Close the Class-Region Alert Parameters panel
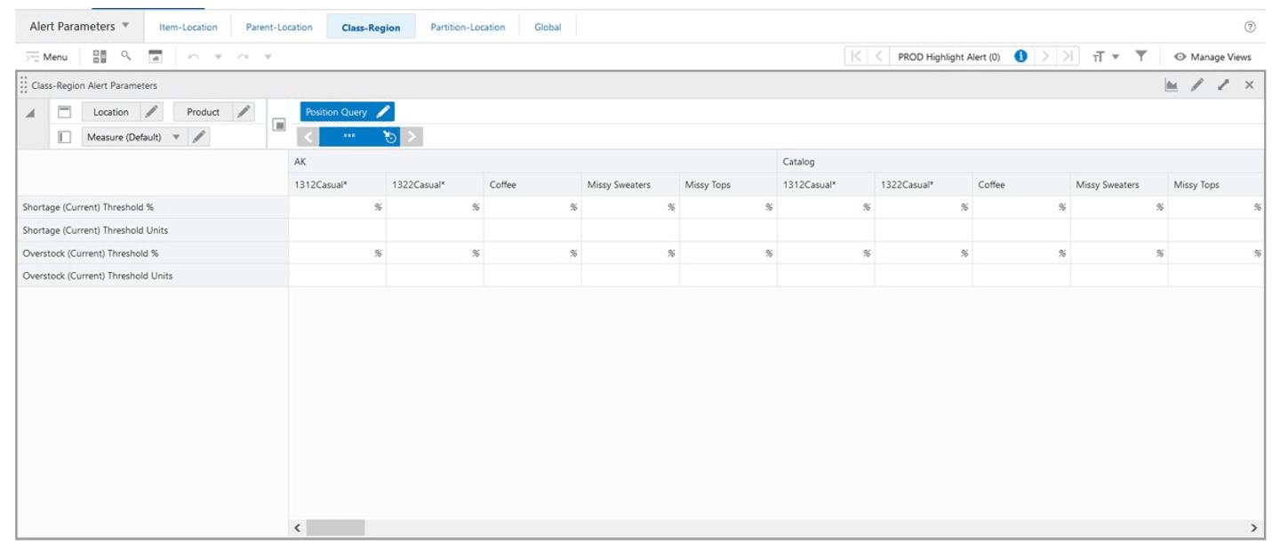The image size is (1272, 546). pos(1249,85)
